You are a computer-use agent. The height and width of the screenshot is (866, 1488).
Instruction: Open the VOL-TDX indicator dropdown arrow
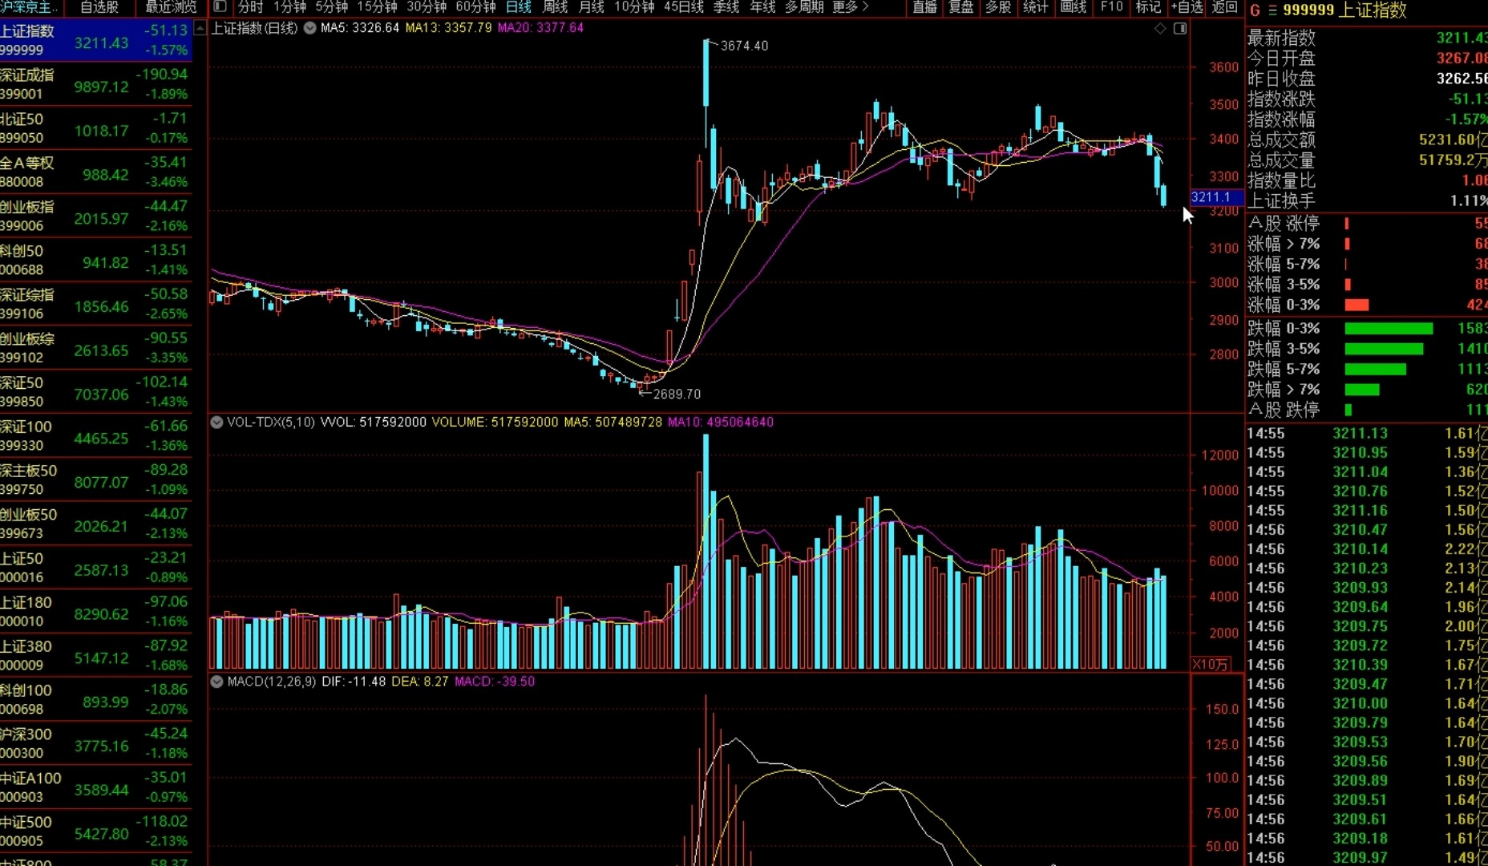(x=216, y=422)
